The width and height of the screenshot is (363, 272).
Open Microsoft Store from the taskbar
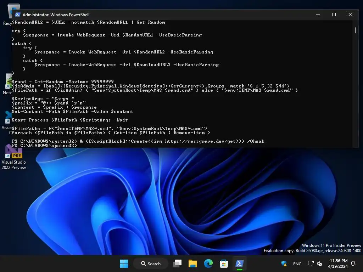pyautogui.click(x=224, y=263)
